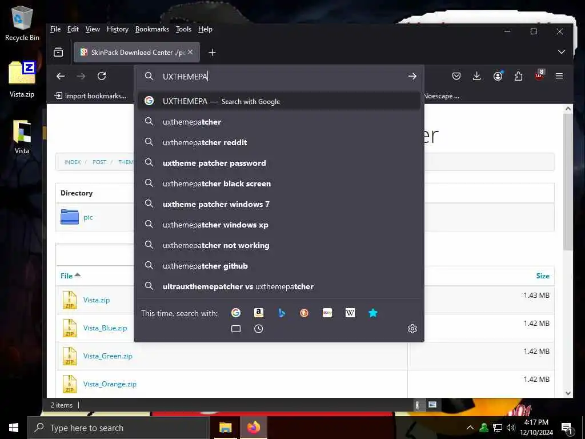This screenshot has width=585, height=439.
Task: Choose 'uxtheme patcher password' suggestion
Action: click(x=279, y=163)
